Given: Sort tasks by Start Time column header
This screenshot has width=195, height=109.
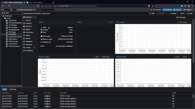Looking at the screenshot, I should tap(9, 93).
